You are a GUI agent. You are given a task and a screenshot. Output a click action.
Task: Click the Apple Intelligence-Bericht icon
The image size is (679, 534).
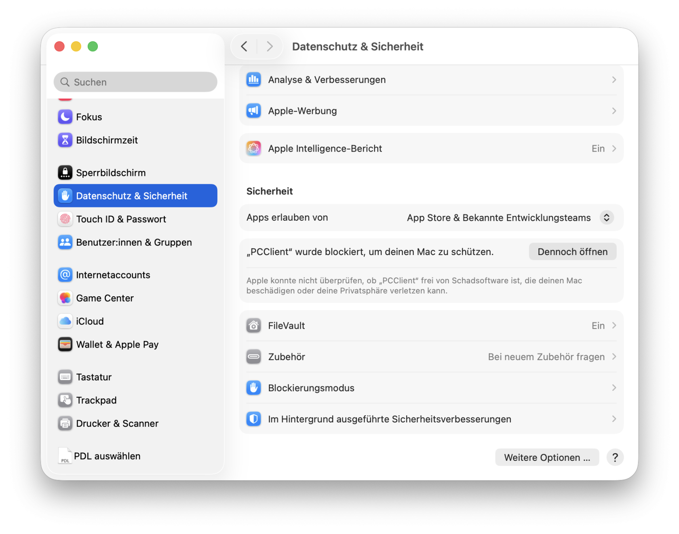coord(254,148)
